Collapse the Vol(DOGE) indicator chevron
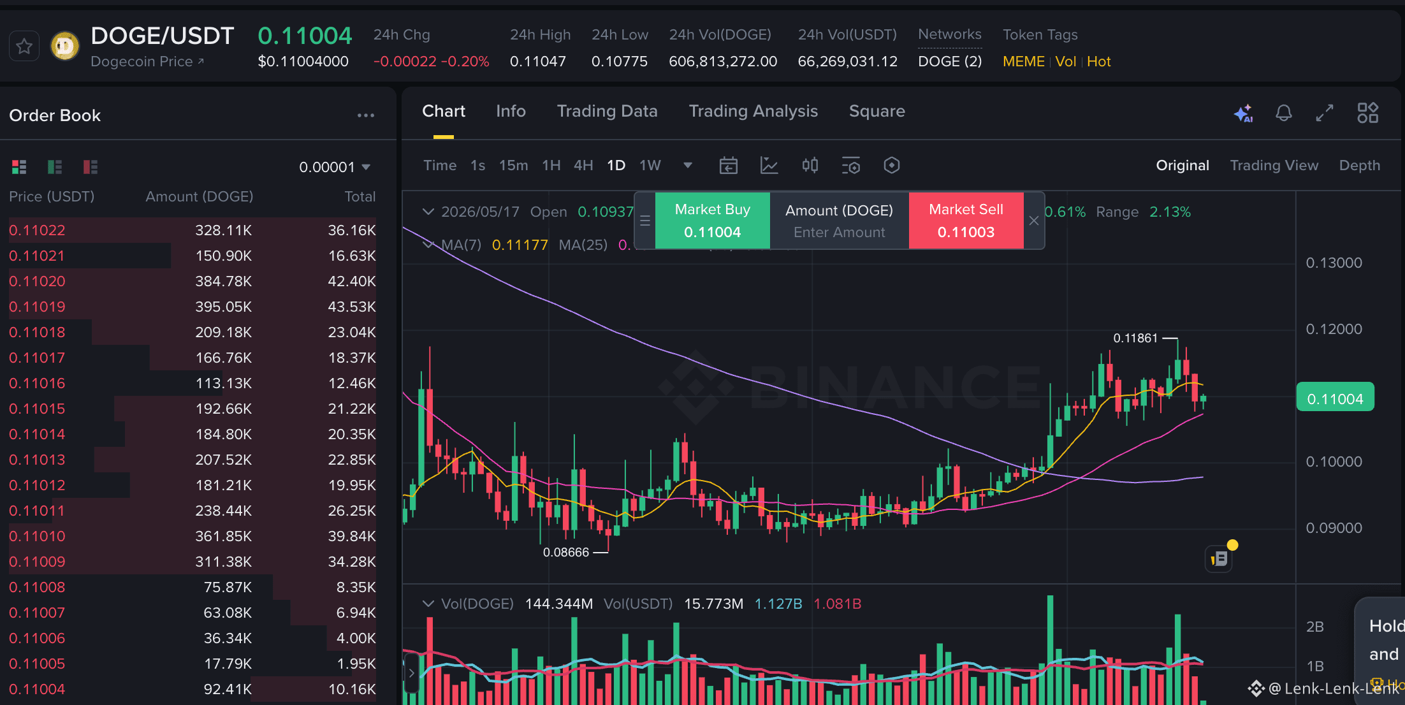The width and height of the screenshot is (1405, 705). tap(428, 604)
